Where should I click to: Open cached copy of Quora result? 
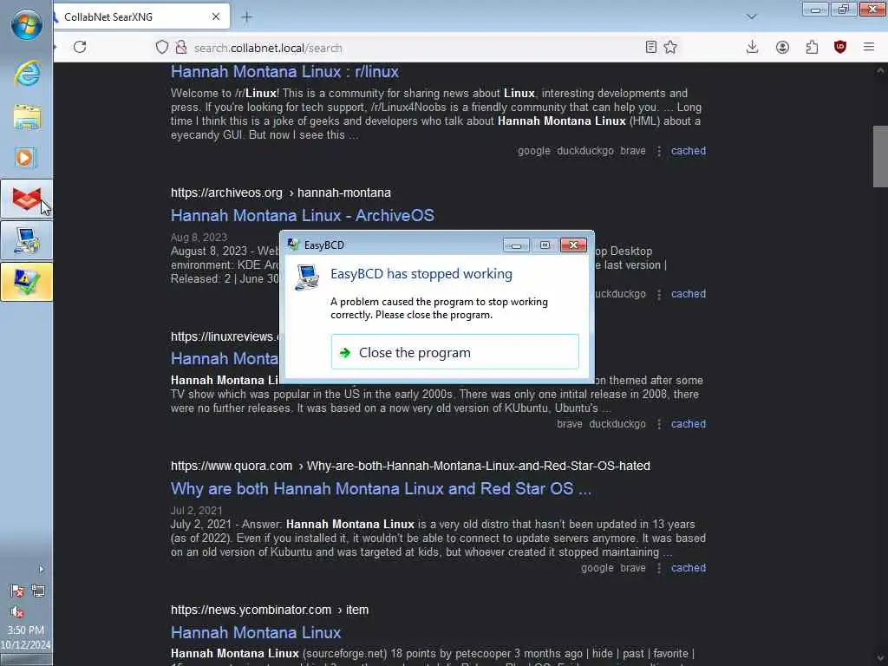688,567
